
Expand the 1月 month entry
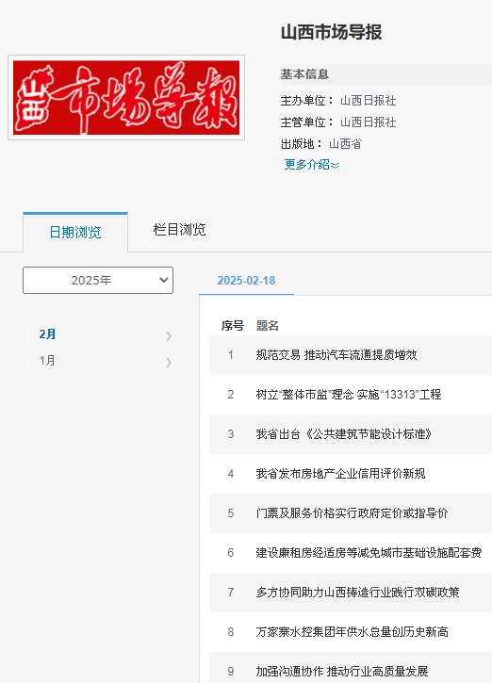point(47,361)
